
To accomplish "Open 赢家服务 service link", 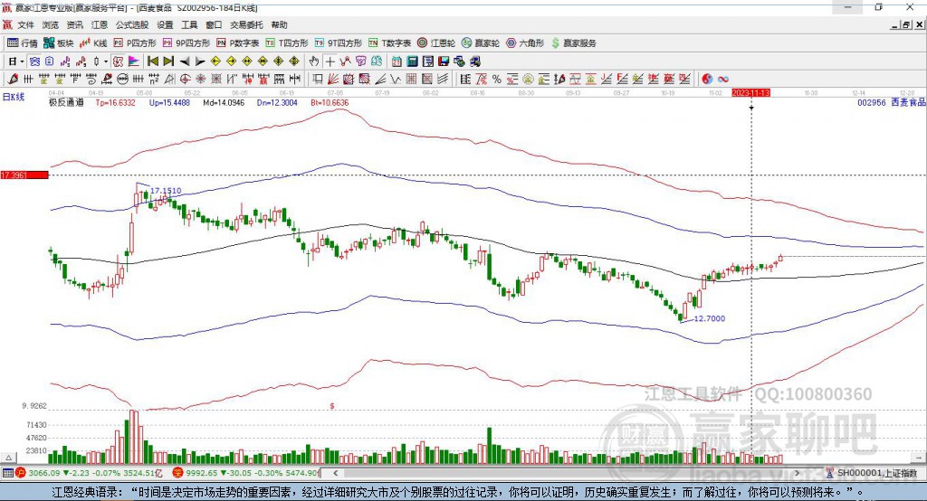I will pyautogui.click(x=573, y=43).
